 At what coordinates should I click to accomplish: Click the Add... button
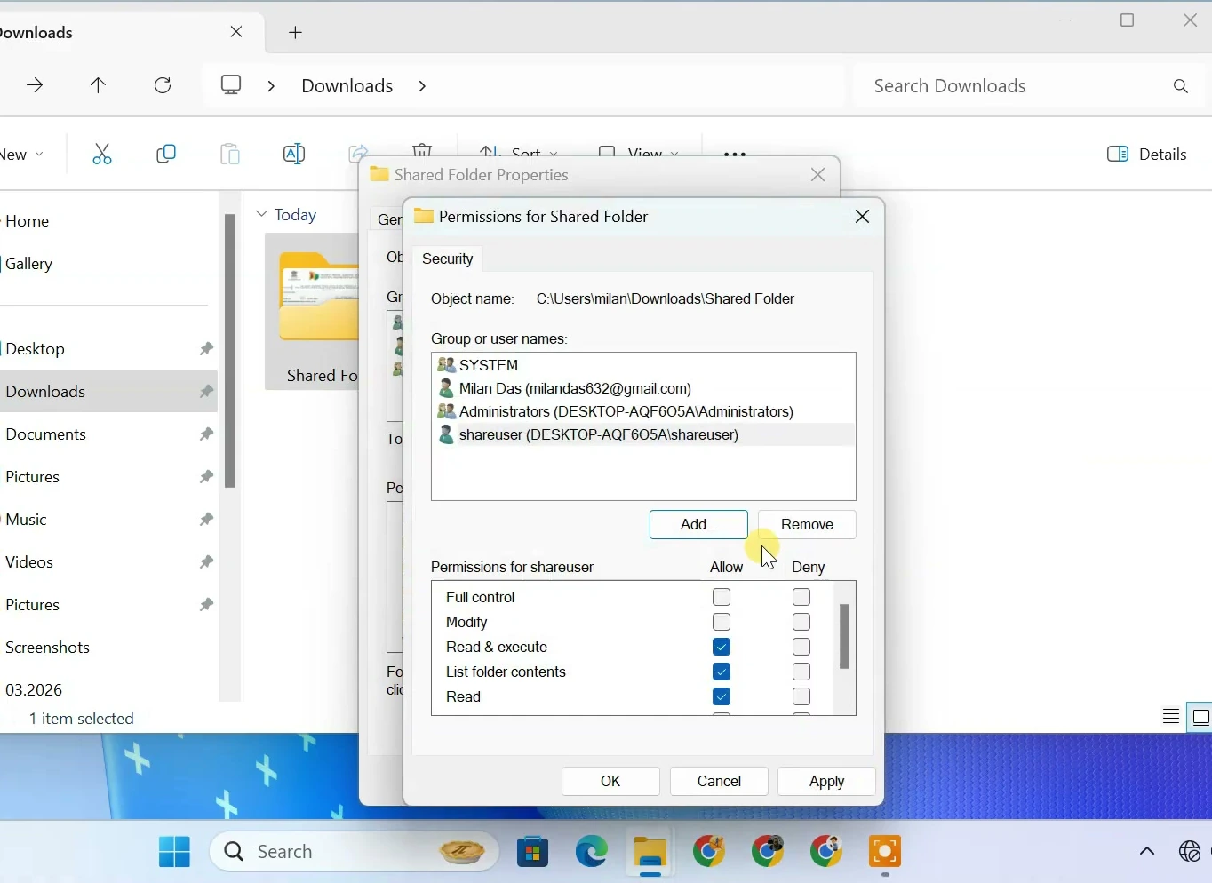click(x=698, y=524)
